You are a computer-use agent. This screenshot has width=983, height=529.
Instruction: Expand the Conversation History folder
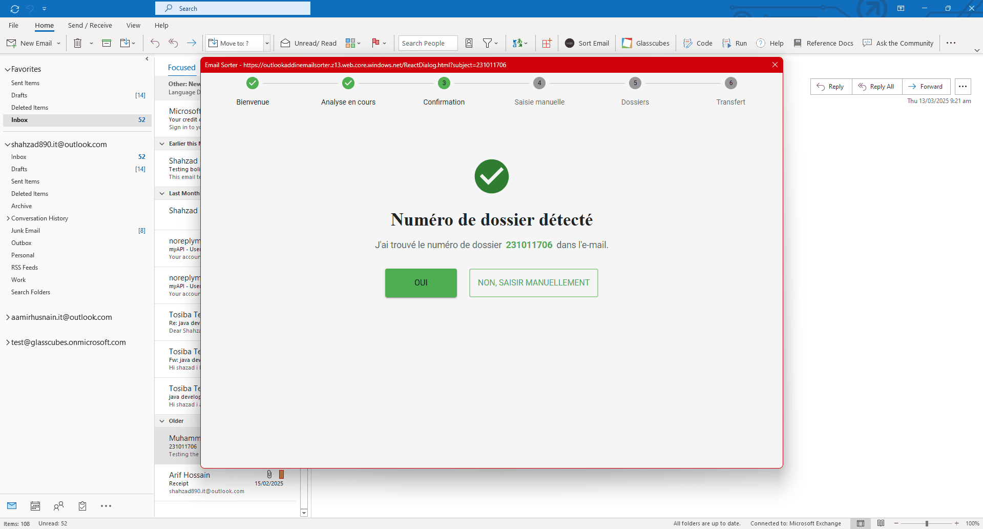pos(8,218)
